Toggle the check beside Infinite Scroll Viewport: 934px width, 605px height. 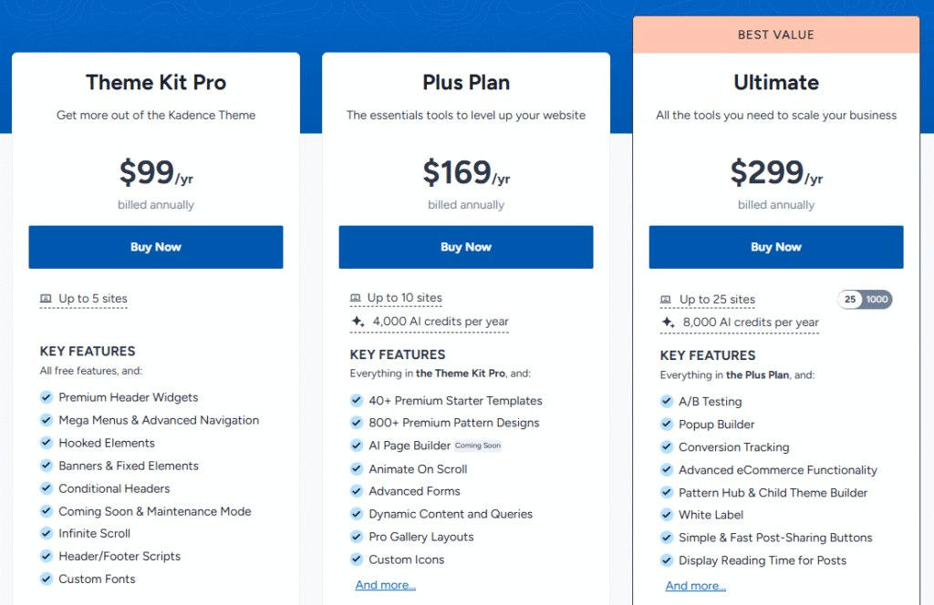(x=46, y=533)
